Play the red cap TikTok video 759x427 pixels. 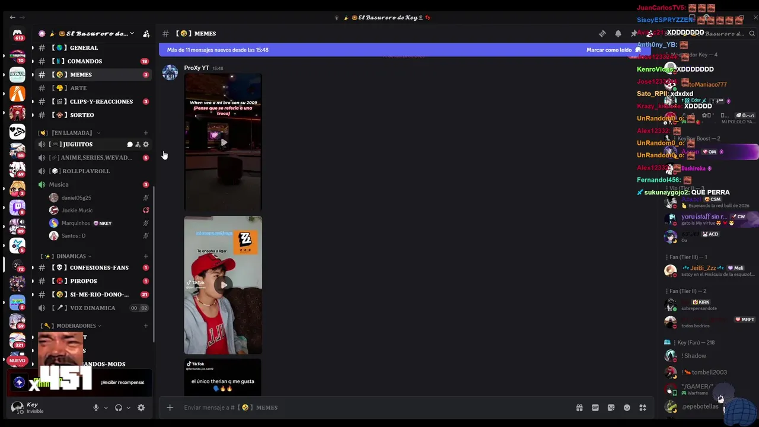pyautogui.click(x=223, y=285)
